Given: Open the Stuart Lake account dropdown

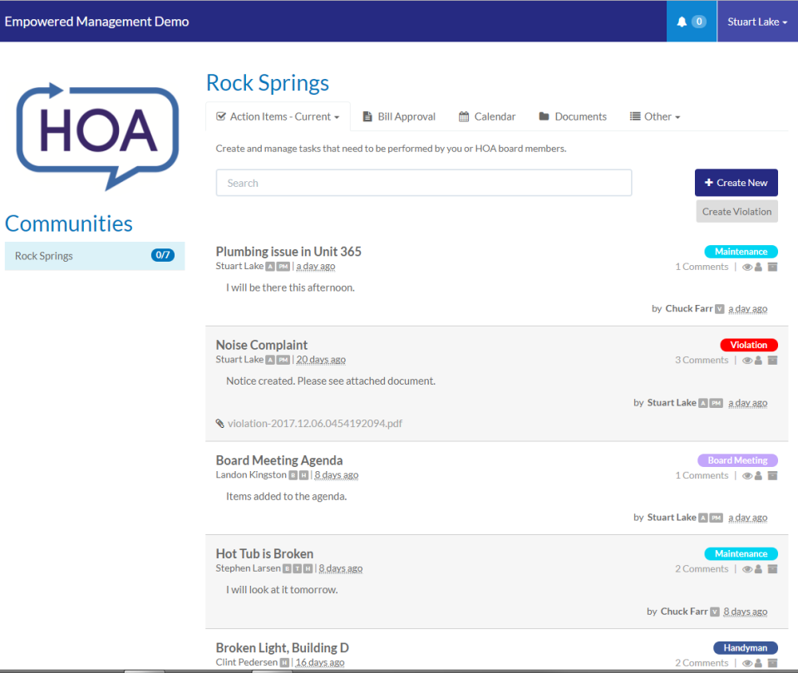Looking at the screenshot, I should click(756, 21).
